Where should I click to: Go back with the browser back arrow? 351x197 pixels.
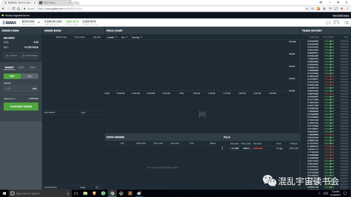click(3, 8)
